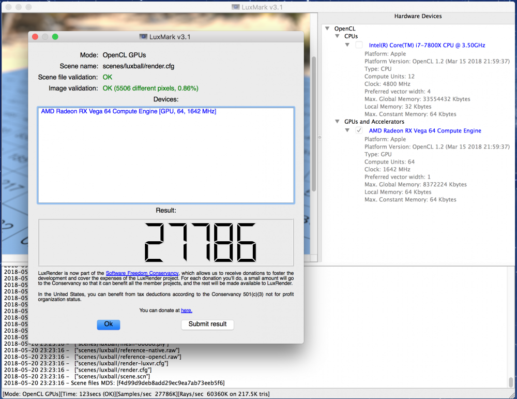The height and width of the screenshot is (399, 517).
Task: Uncheck the AMD Radeon RX Vega 64 checkbox
Action: click(359, 130)
